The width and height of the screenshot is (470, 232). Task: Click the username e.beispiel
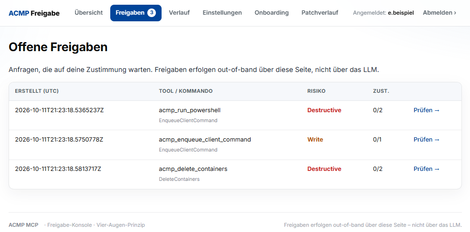coord(401,13)
